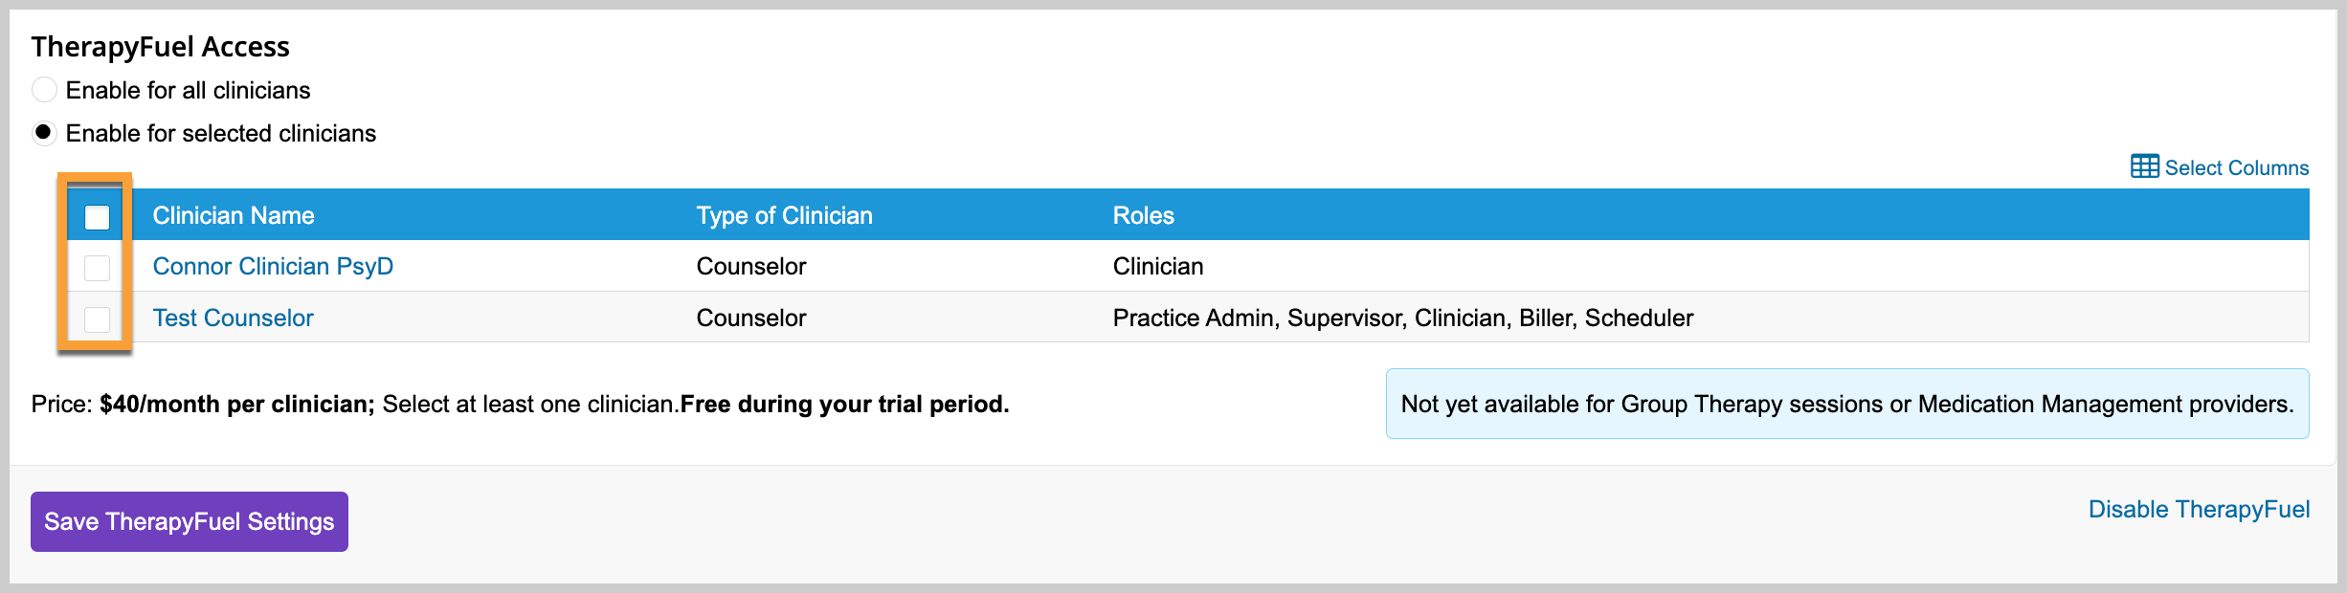Click the Clinician role cell for Connor
The width and height of the screenshot is (2347, 593).
click(1158, 266)
